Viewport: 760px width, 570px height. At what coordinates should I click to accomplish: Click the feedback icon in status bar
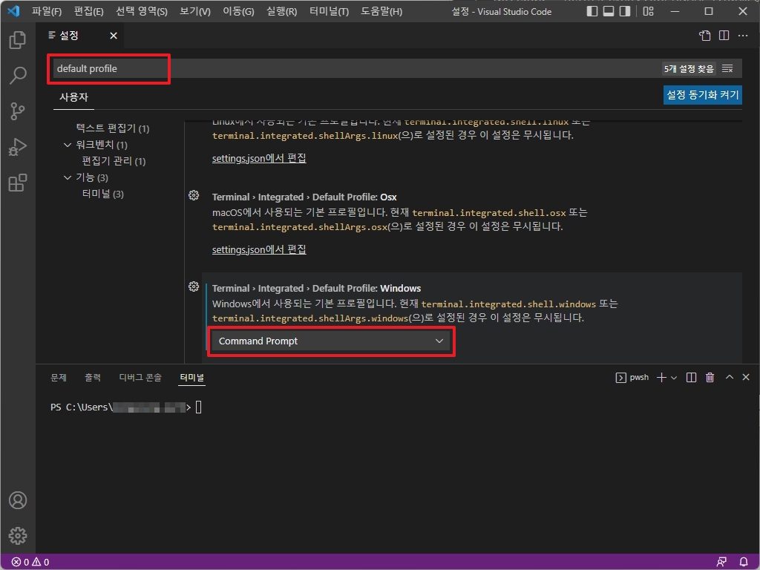(721, 562)
